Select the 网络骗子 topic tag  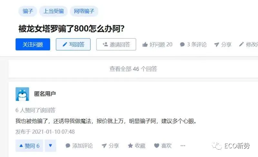(x=84, y=11)
